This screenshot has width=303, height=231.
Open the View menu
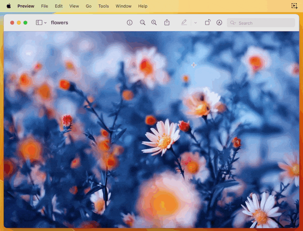click(74, 6)
